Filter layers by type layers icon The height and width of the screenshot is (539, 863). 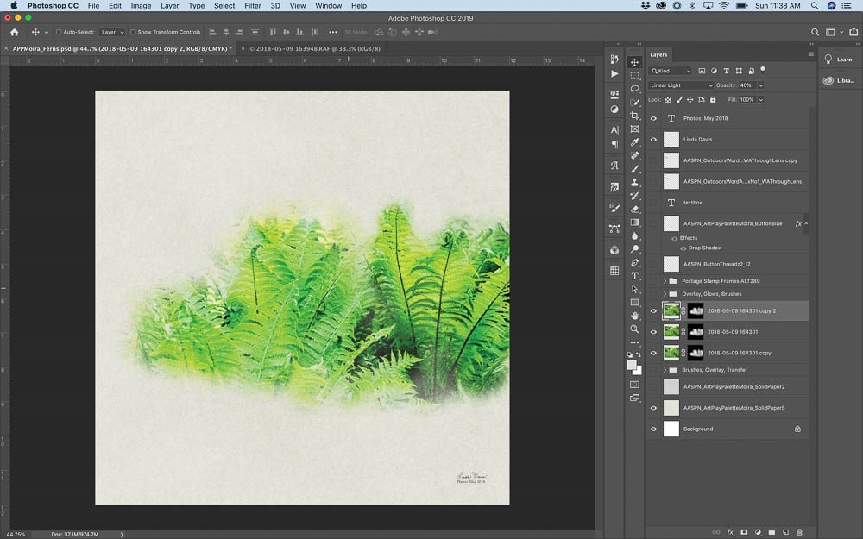(x=726, y=71)
